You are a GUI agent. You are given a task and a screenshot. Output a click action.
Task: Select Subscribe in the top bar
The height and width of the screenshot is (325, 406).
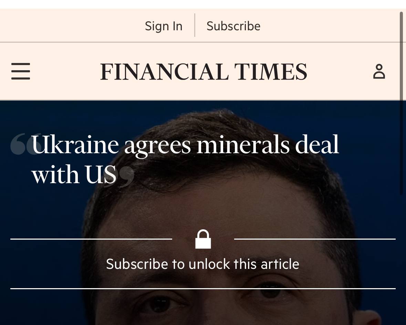[x=233, y=26]
